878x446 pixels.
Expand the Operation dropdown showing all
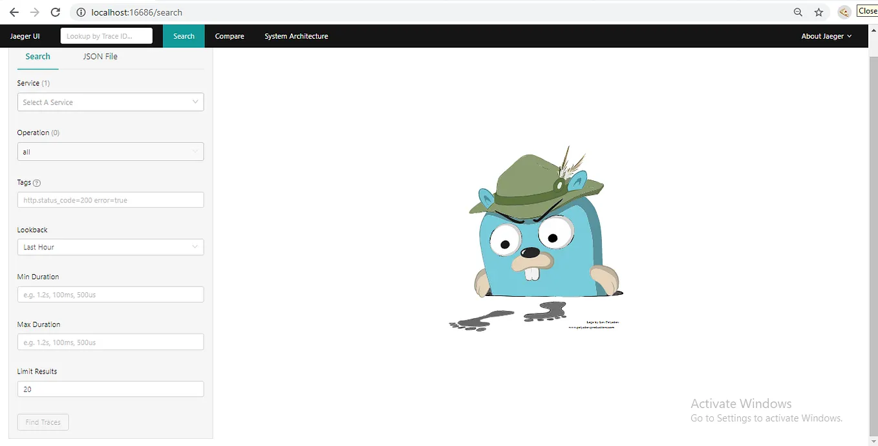pyautogui.click(x=110, y=151)
